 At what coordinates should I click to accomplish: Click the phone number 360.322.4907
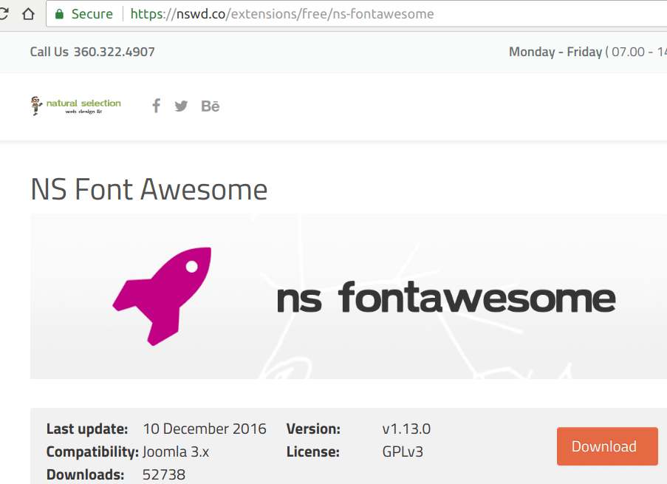(x=114, y=52)
